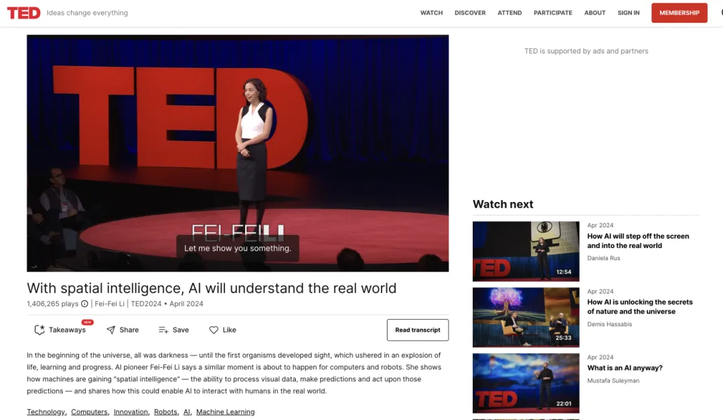
Task: Open 'How AI is unlocking the secrets' title
Action: (640, 307)
